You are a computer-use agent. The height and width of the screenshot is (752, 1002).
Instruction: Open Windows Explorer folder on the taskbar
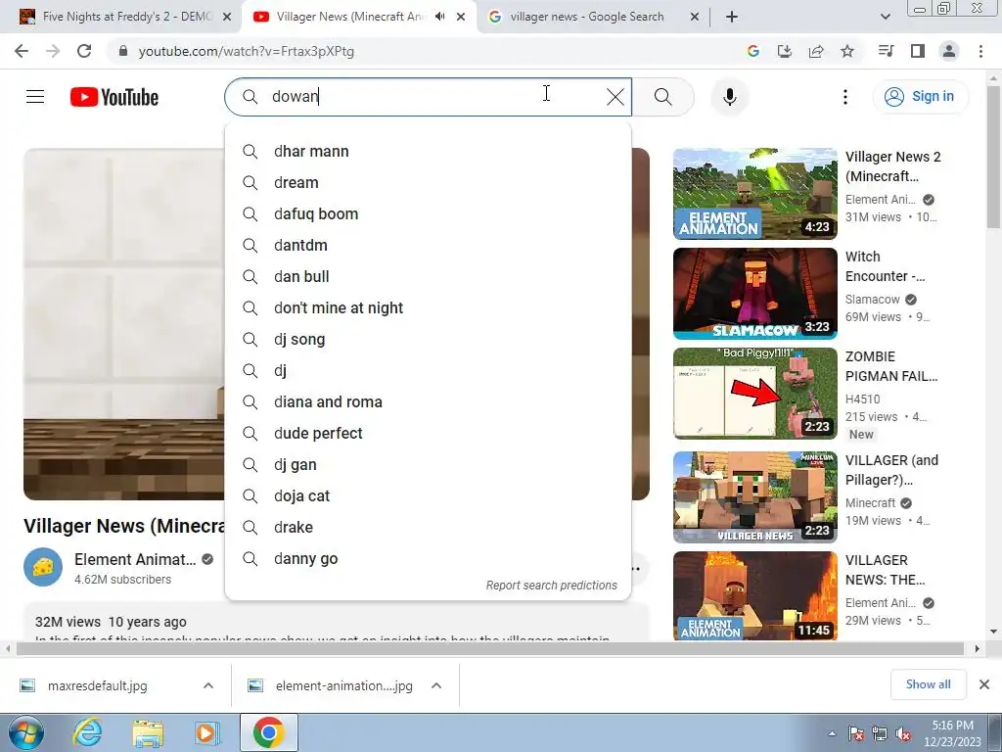point(148,732)
